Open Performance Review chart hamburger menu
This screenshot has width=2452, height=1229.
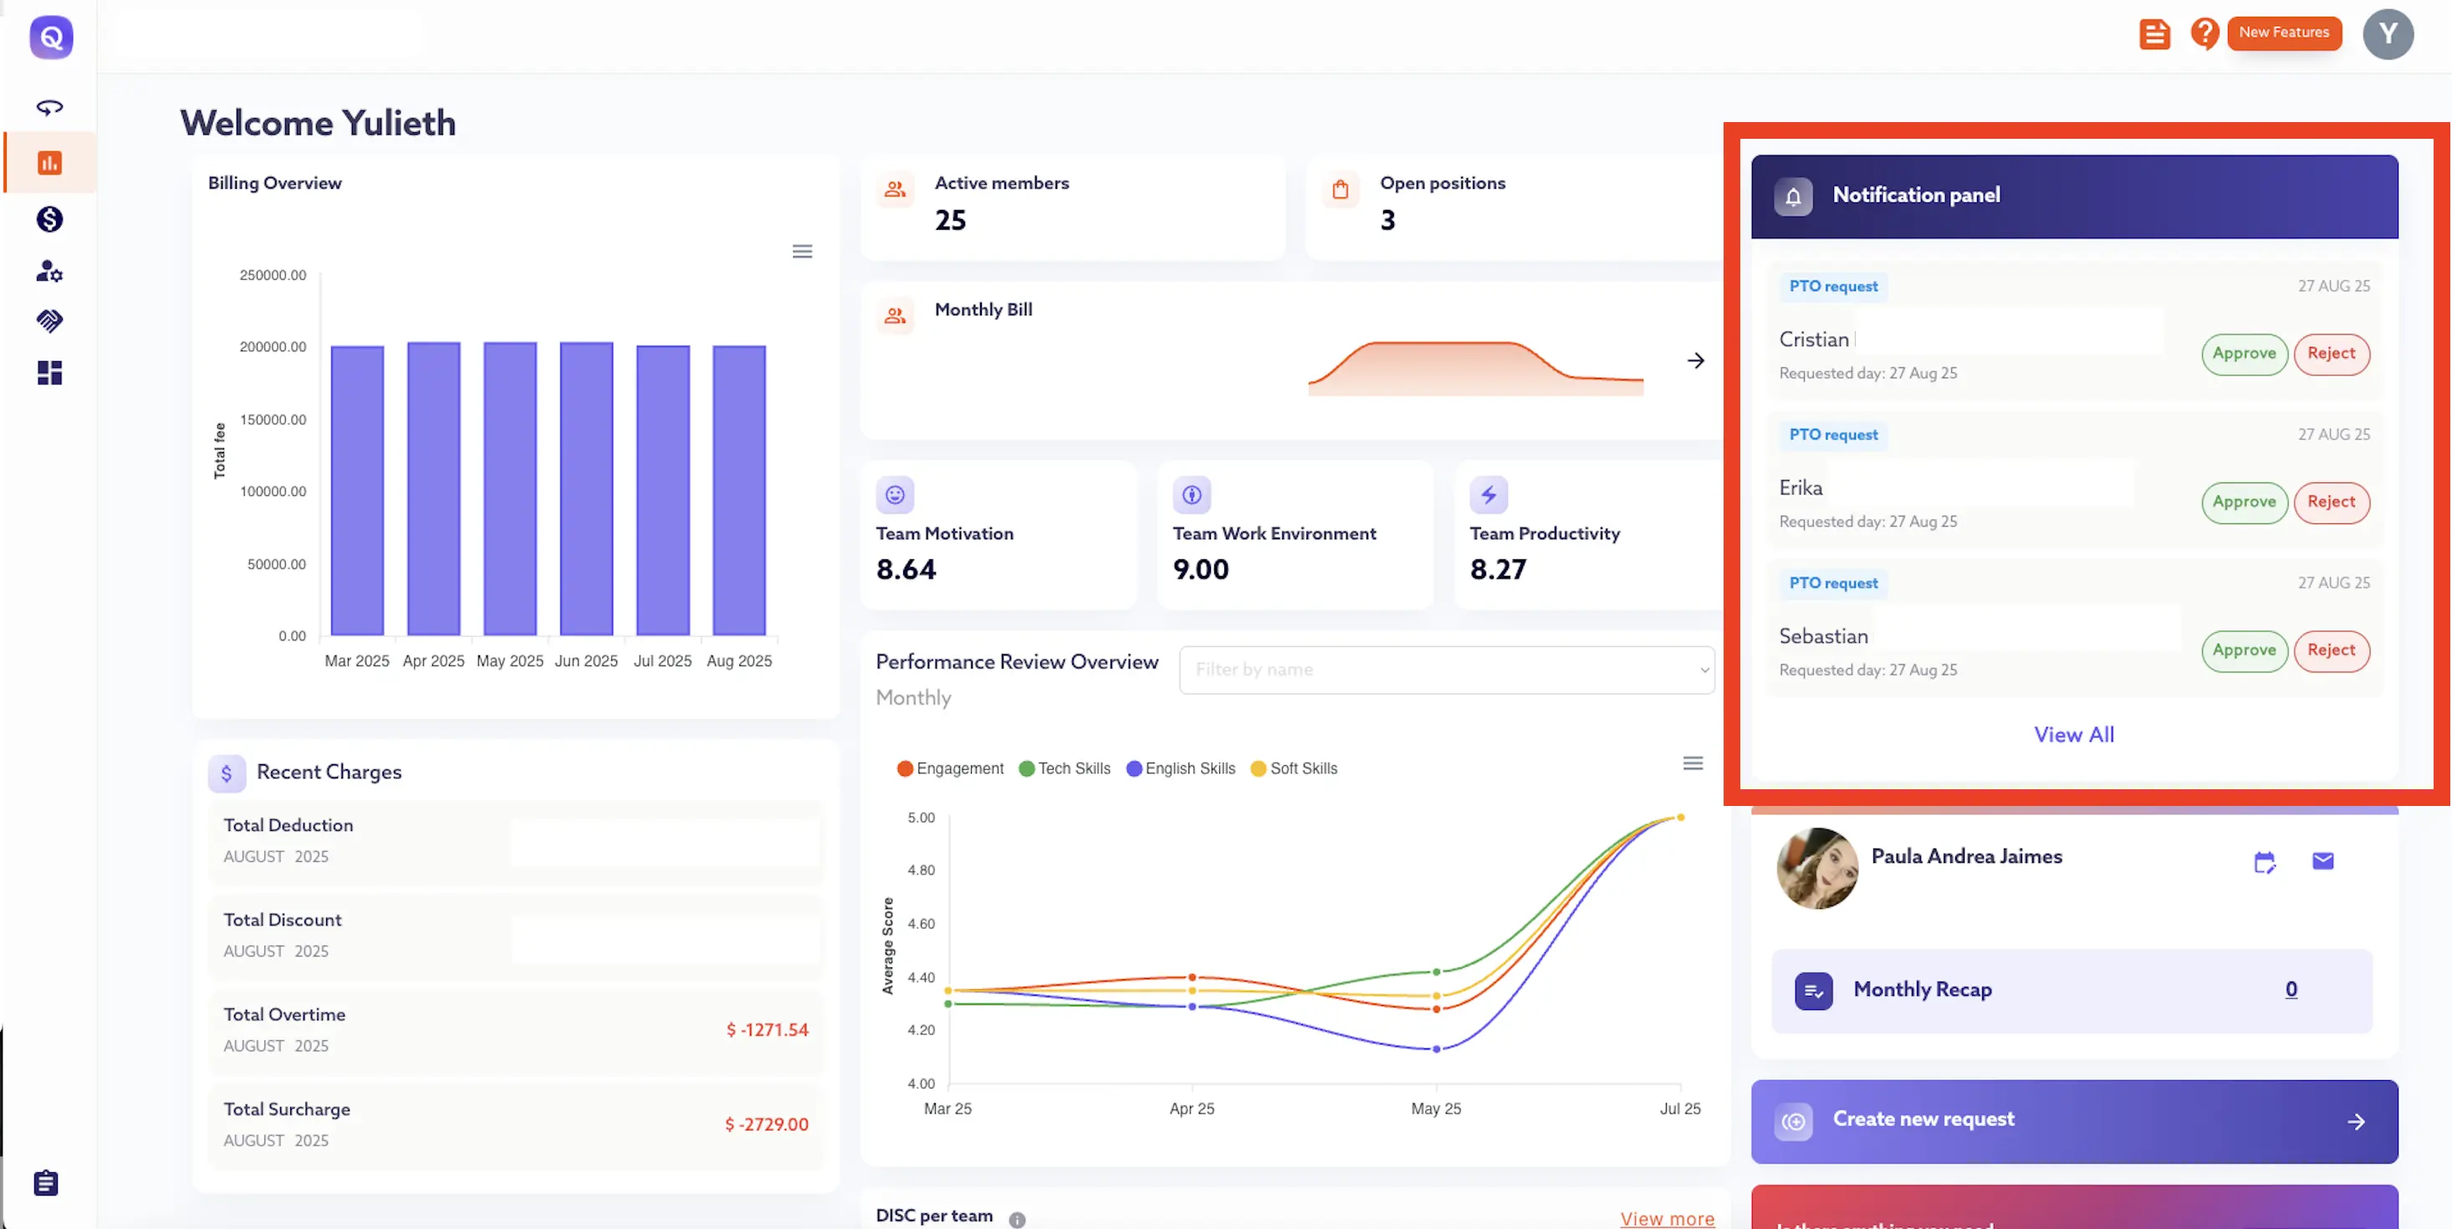(x=1693, y=762)
